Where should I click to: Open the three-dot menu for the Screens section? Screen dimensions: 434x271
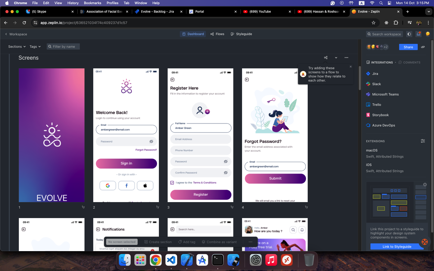coord(346,58)
